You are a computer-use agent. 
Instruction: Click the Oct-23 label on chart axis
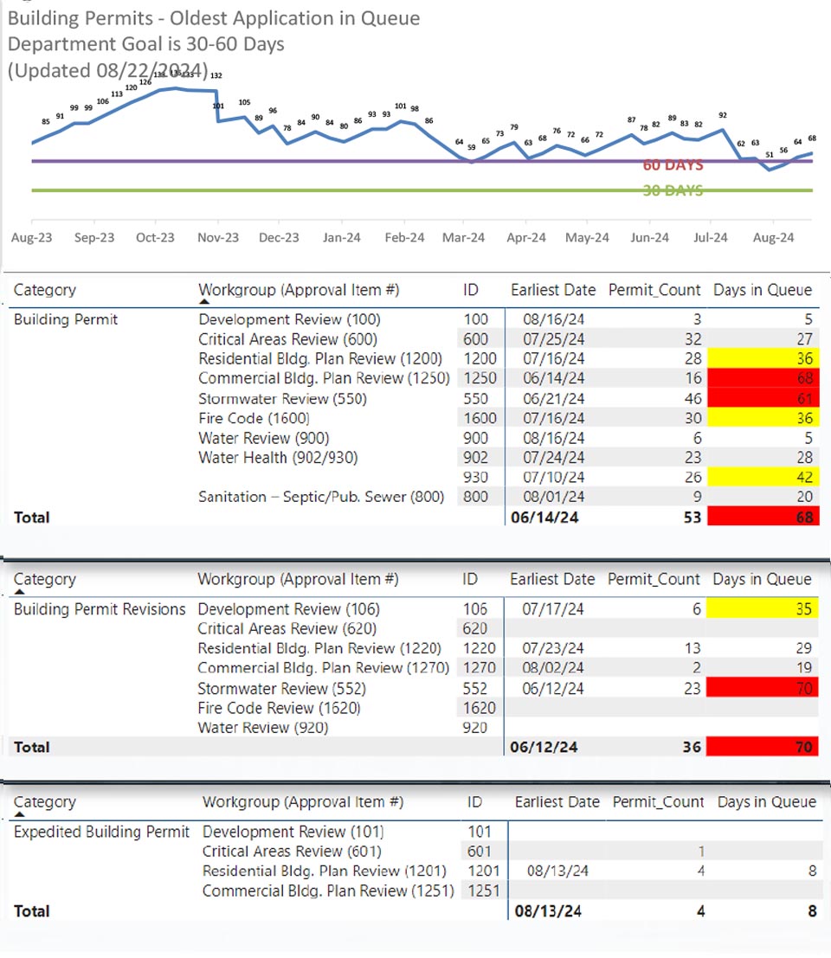155,238
